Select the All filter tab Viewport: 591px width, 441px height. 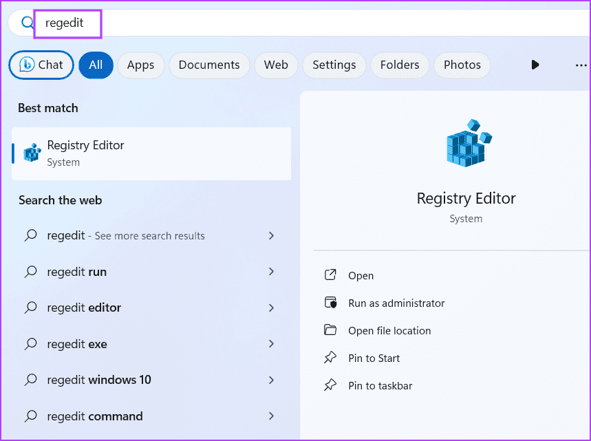(x=96, y=65)
